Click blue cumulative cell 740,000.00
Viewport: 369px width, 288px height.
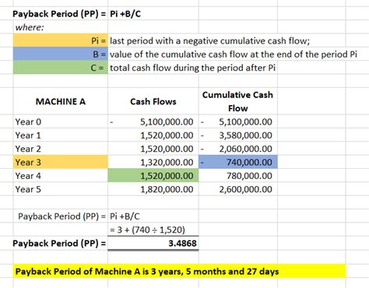pos(238,162)
